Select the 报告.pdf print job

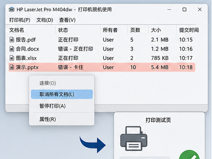point(102,40)
